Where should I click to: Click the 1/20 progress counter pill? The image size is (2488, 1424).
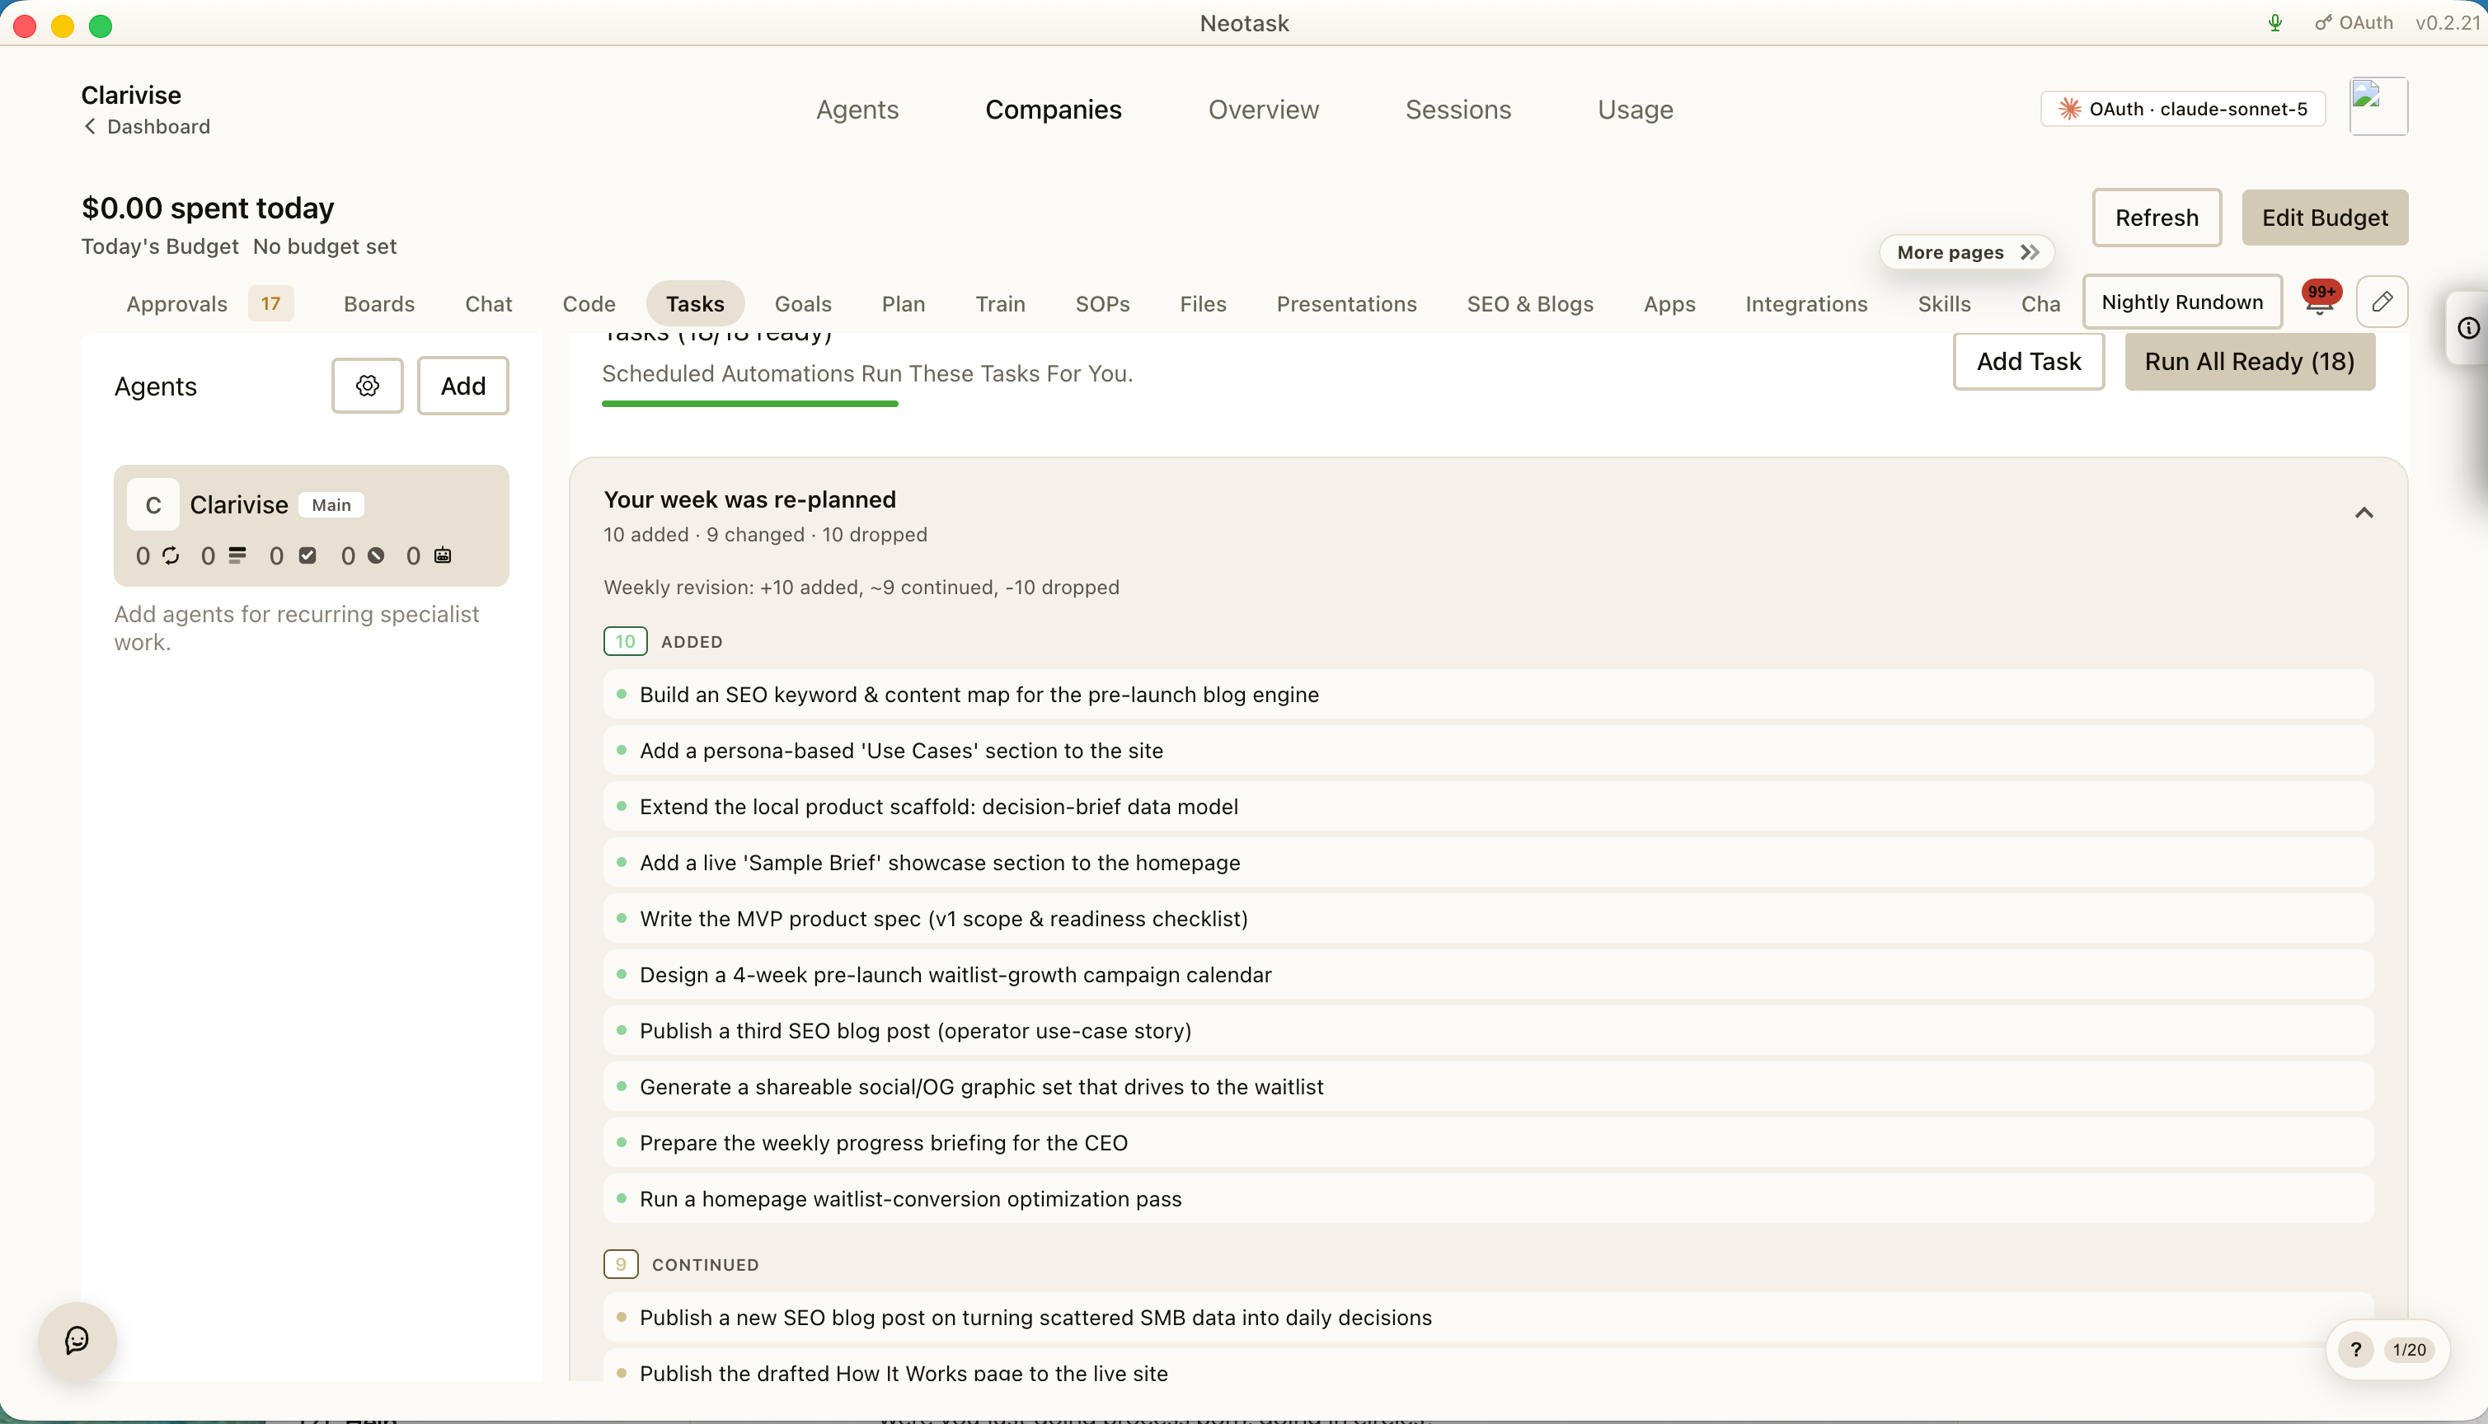(x=2409, y=1350)
